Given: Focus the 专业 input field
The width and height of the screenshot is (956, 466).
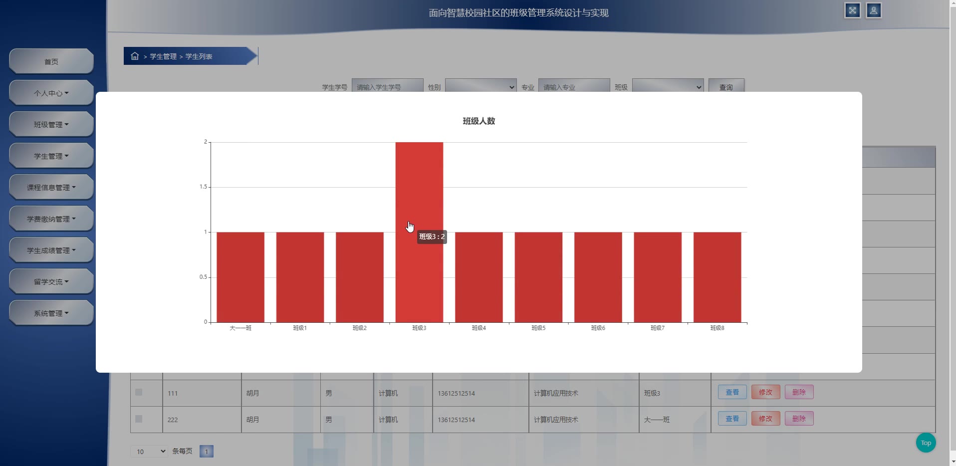Looking at the screenshot, I should (x=574, y=85).
